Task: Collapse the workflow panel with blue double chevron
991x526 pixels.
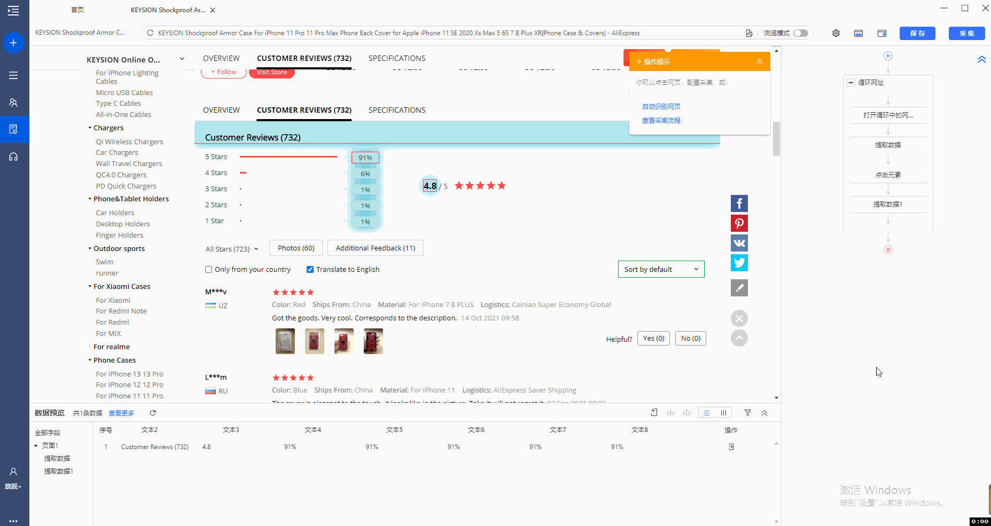Action: click(982, 59)
